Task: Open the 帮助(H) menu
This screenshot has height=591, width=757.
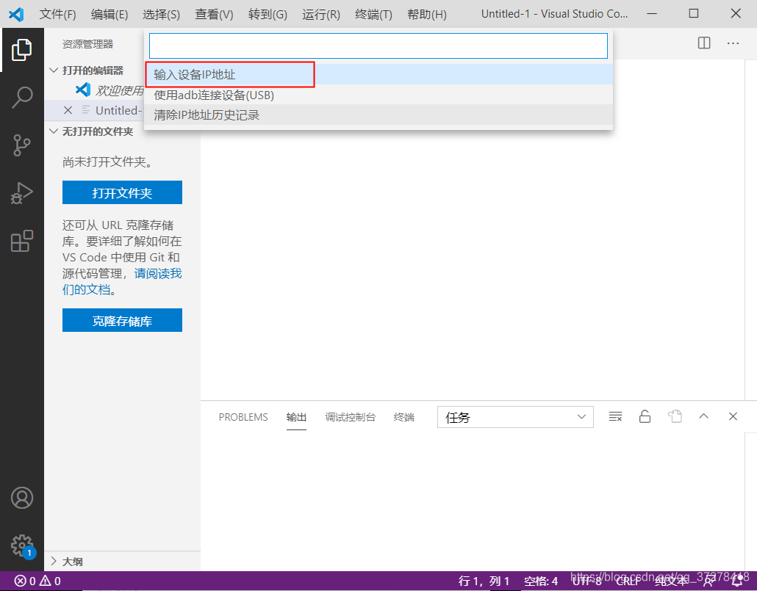Action: pyautogui.click(x=427, y=15)
